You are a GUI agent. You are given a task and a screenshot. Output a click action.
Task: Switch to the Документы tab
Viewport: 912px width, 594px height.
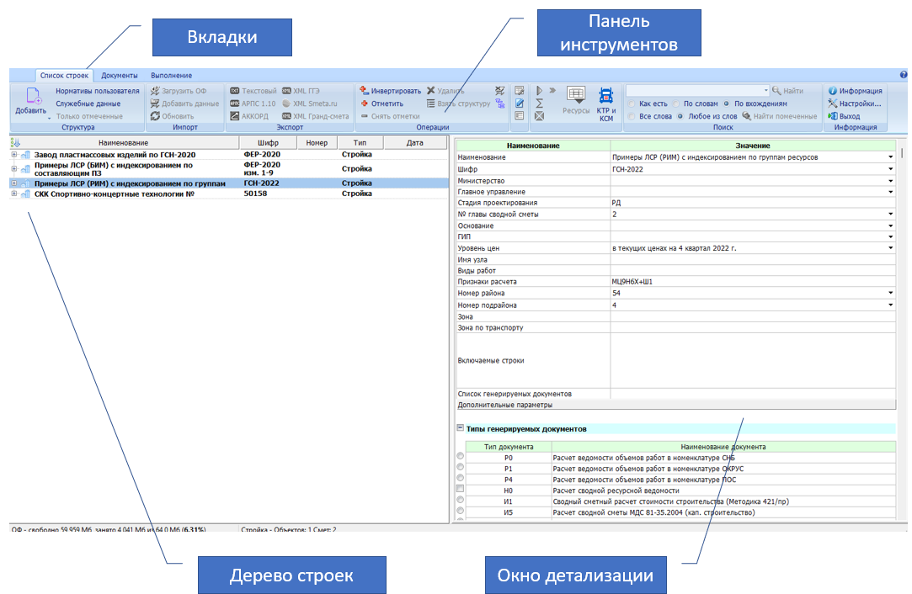[120, 76]
